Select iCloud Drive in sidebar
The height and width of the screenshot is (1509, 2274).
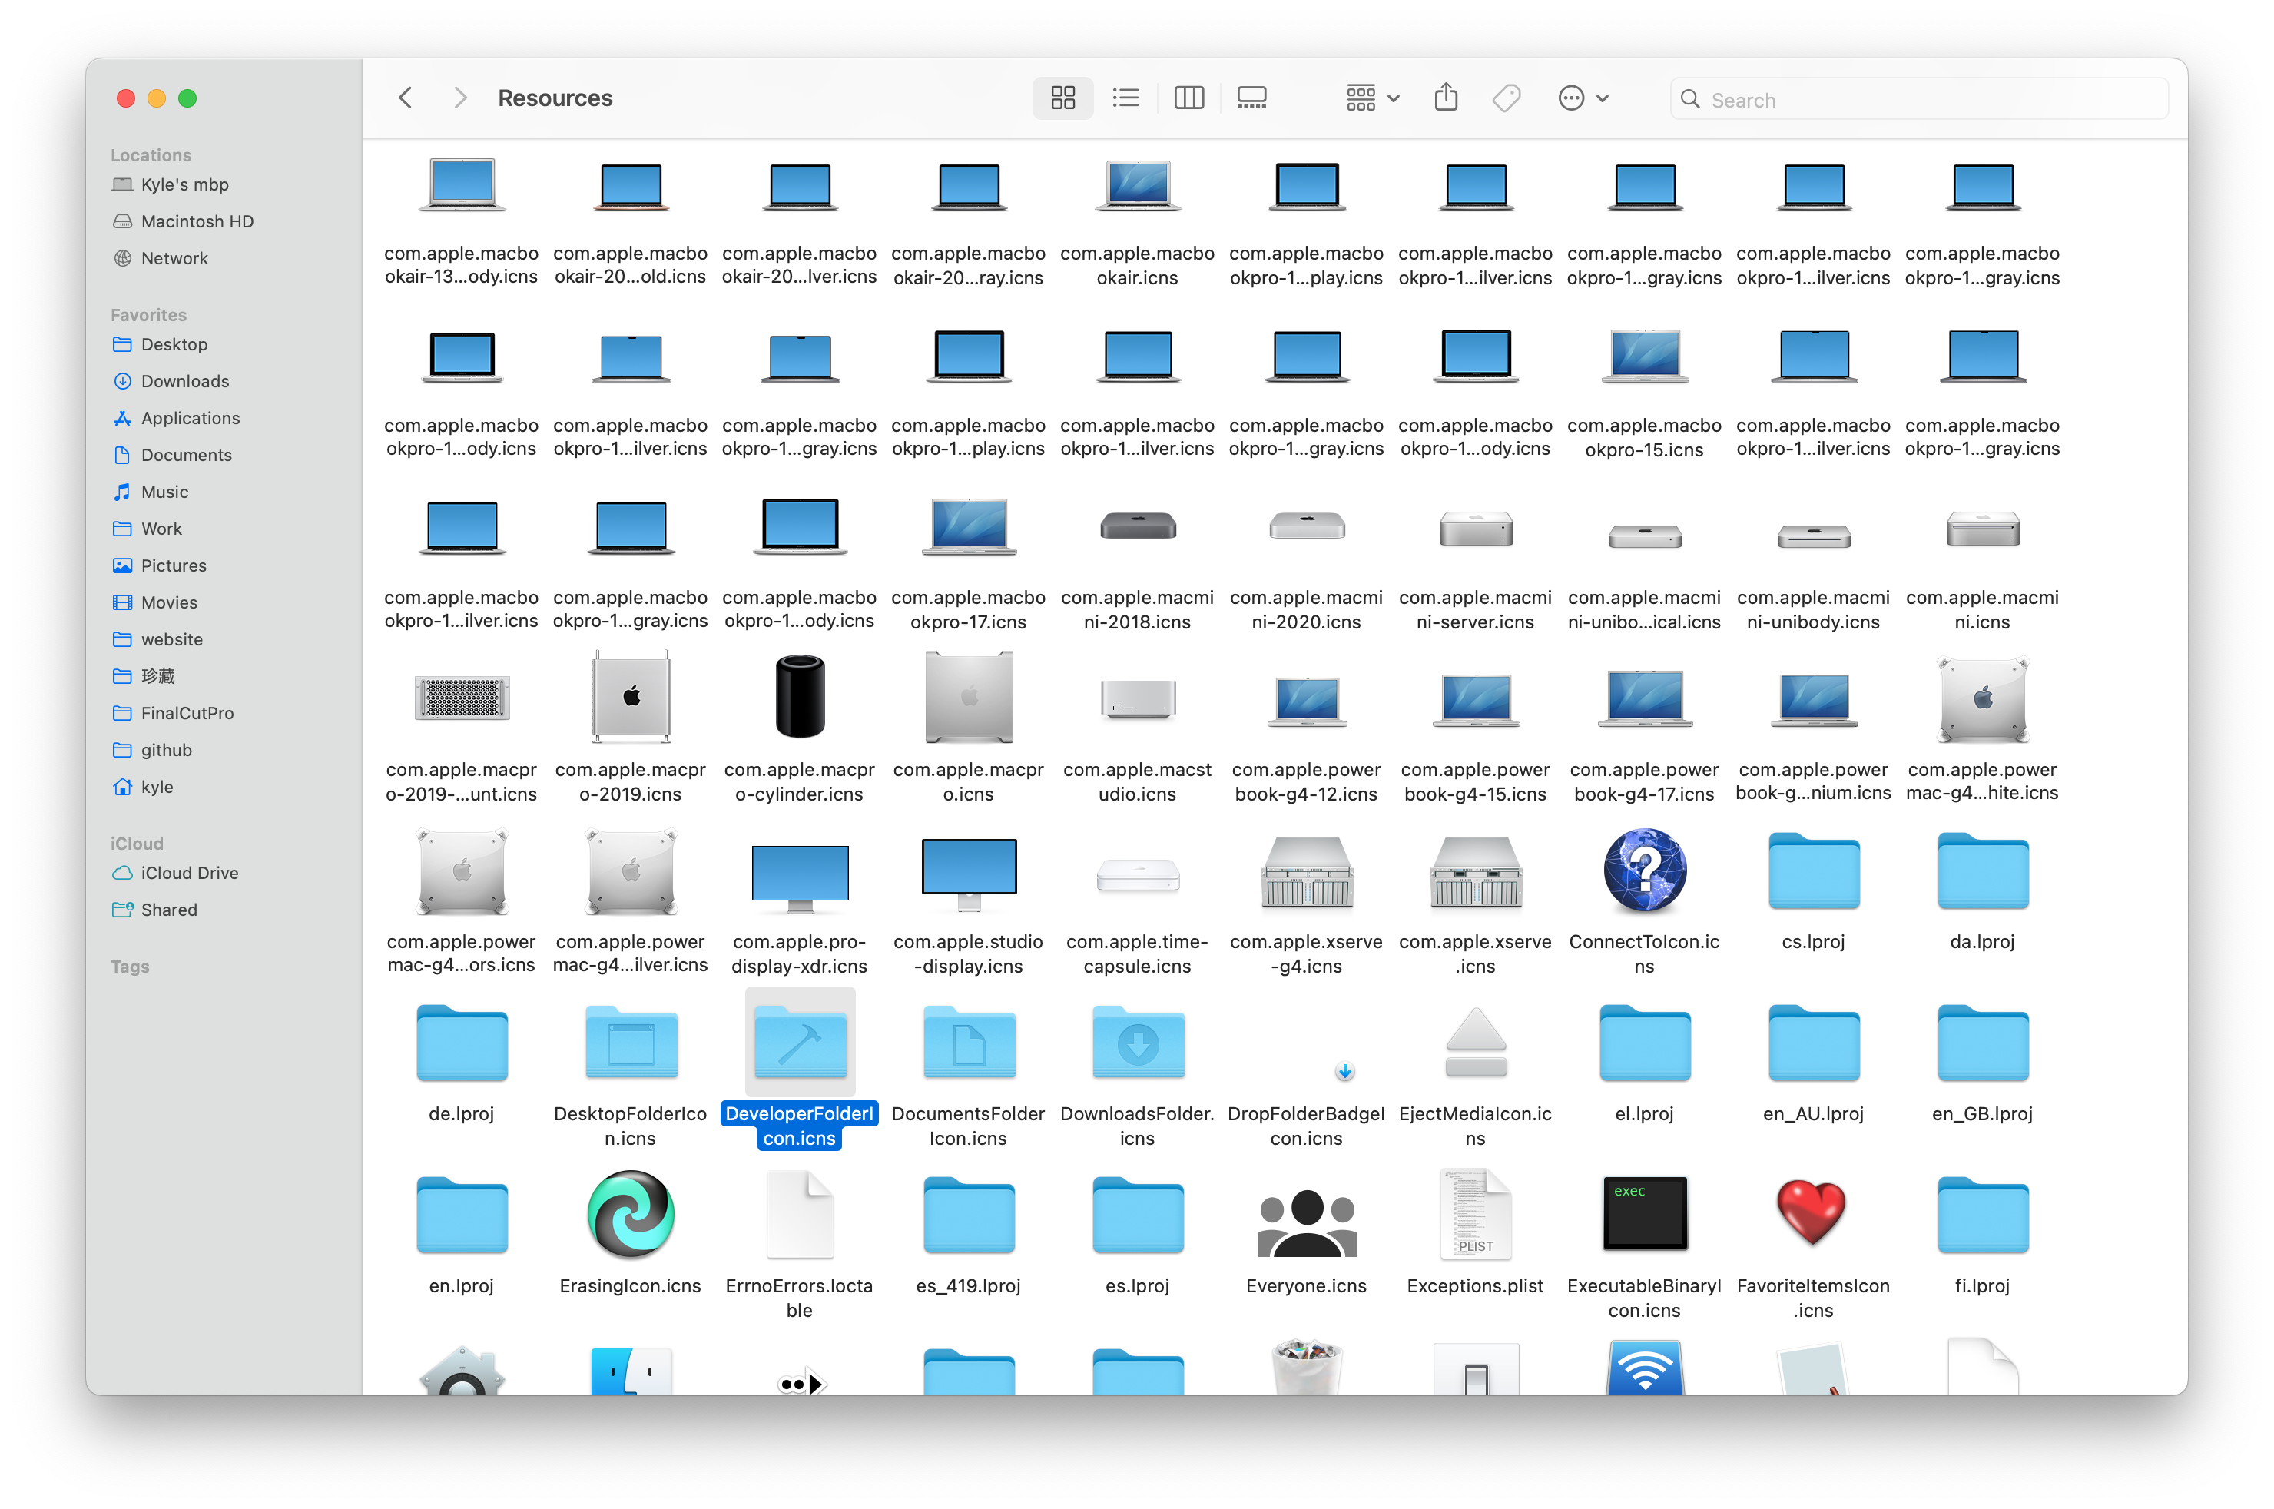tap(189, 873)
